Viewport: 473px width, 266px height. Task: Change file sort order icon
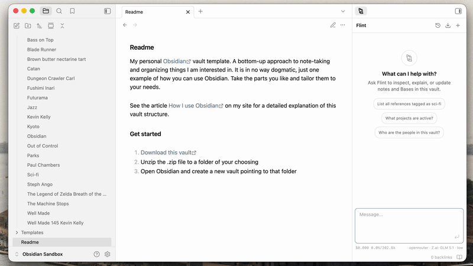pyautogui.click(x=39, y=26)
